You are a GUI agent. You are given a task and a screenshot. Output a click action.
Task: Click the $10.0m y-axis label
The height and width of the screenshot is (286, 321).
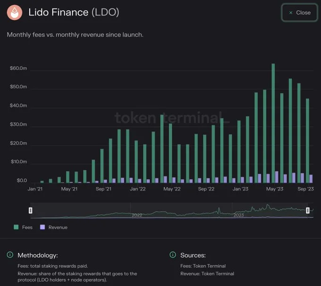[x=19, y=162]
